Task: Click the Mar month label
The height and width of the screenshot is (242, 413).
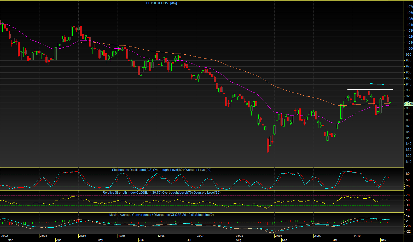Action: tap(10, 240)
